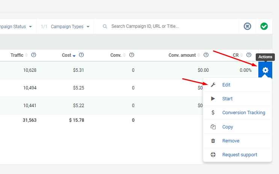This screenshot has height=174, width=279.
Task: Click the help icon next to Cost
Action: (x=81, y=55)
